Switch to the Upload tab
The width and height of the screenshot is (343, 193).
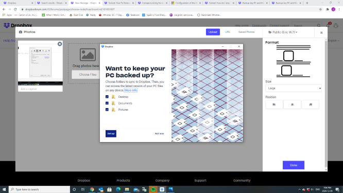pos(213,32)
